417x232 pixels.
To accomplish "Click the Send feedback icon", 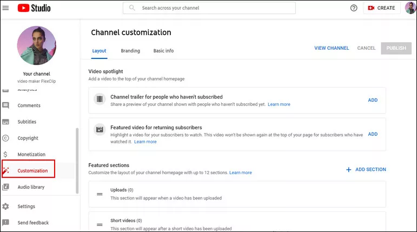I will pos(5,223).
